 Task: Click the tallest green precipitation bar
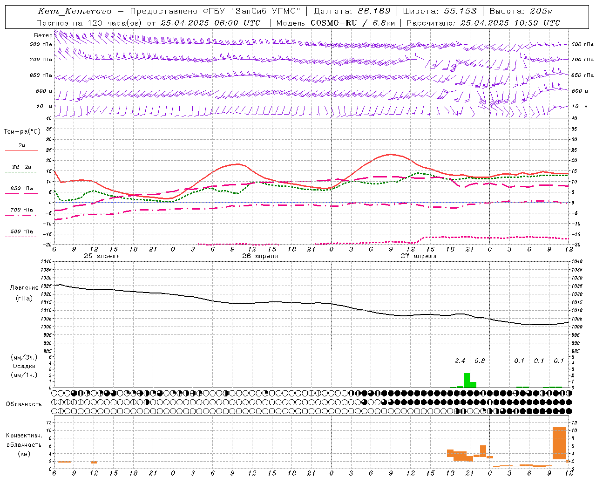point(467,380)
